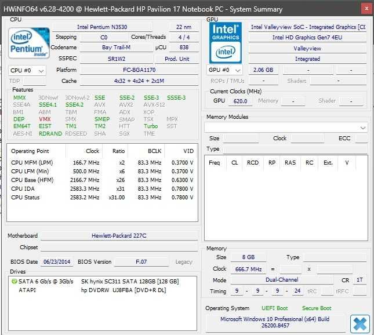Click the Intel Pentium N3530 name field
This screenshot has height=335, width=374.
[102, 27]
